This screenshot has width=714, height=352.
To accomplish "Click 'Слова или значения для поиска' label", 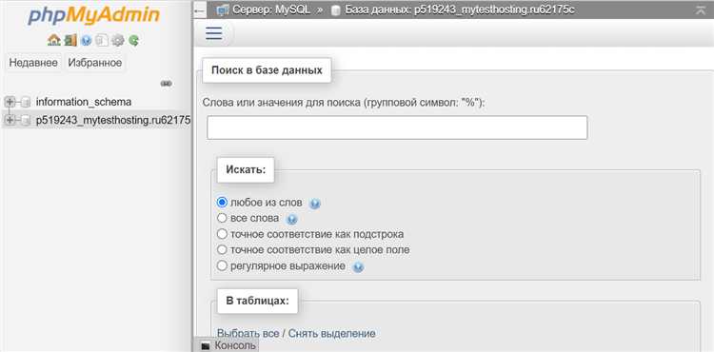I will coord(345,103).
